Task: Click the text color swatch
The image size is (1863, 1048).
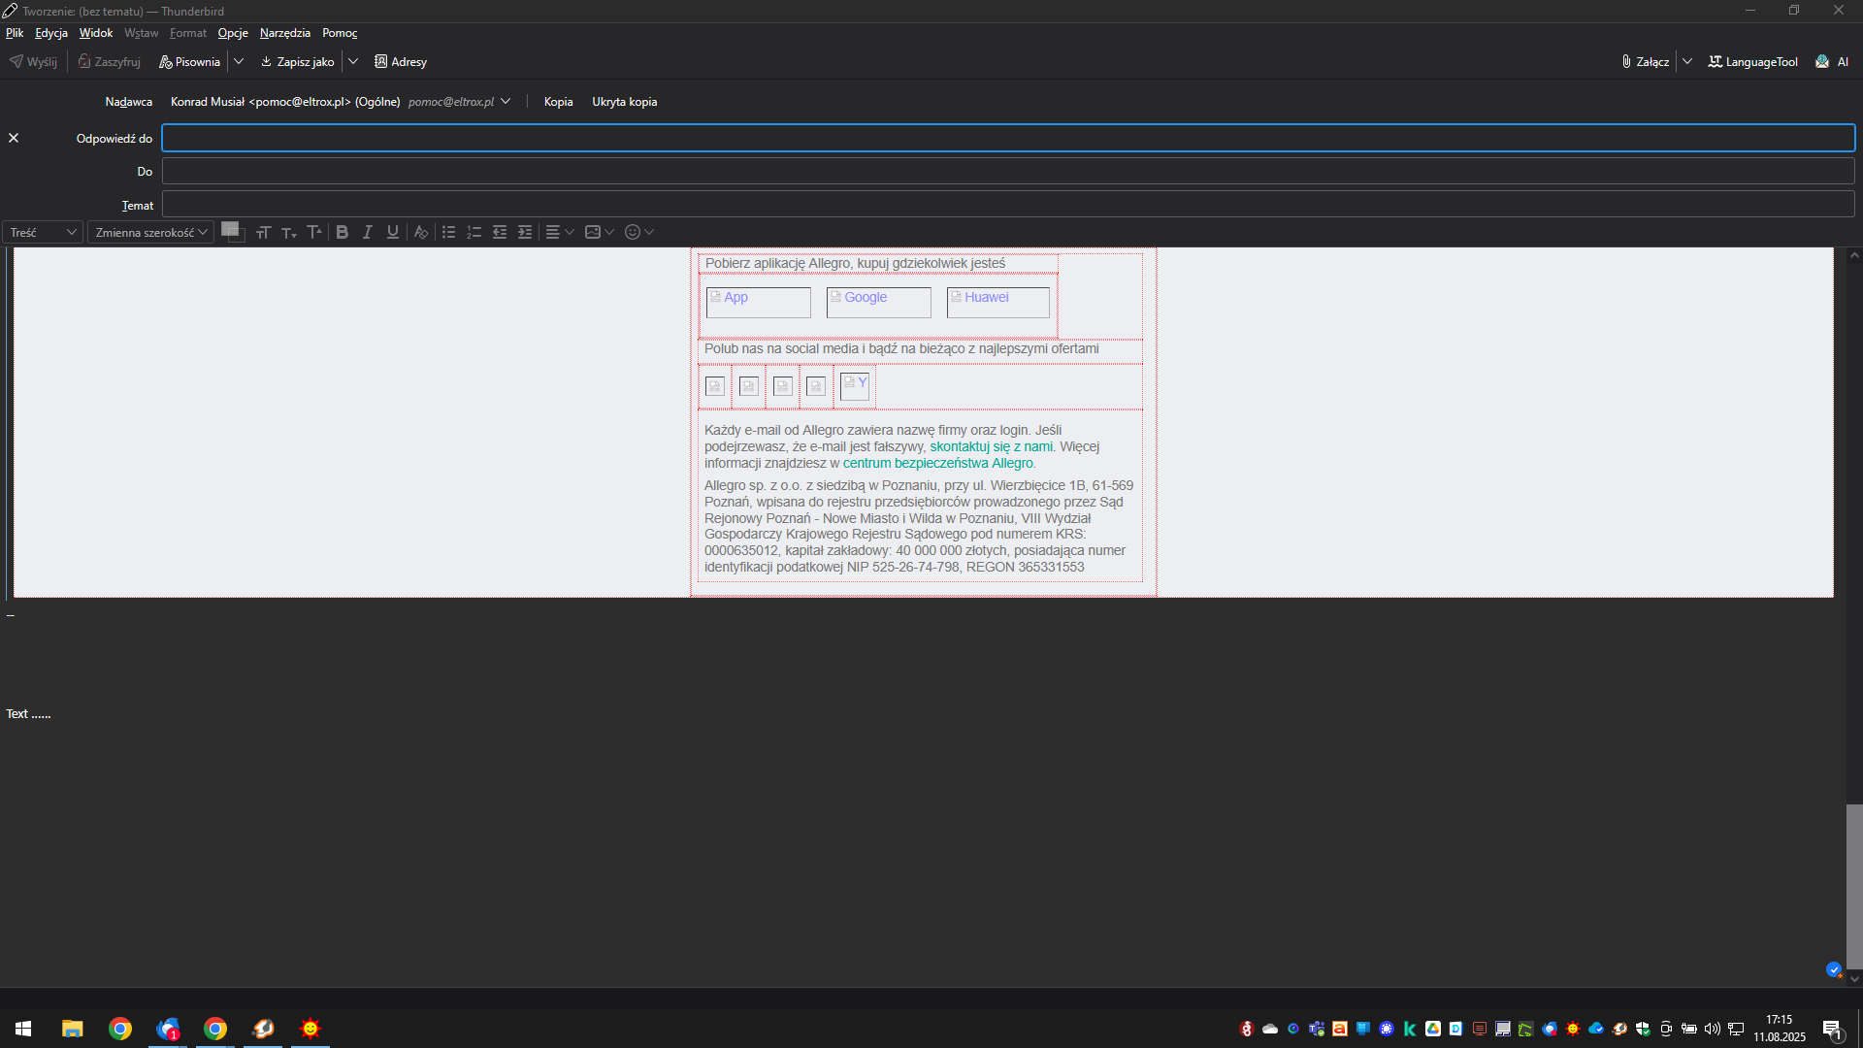Action: [229, 229]
